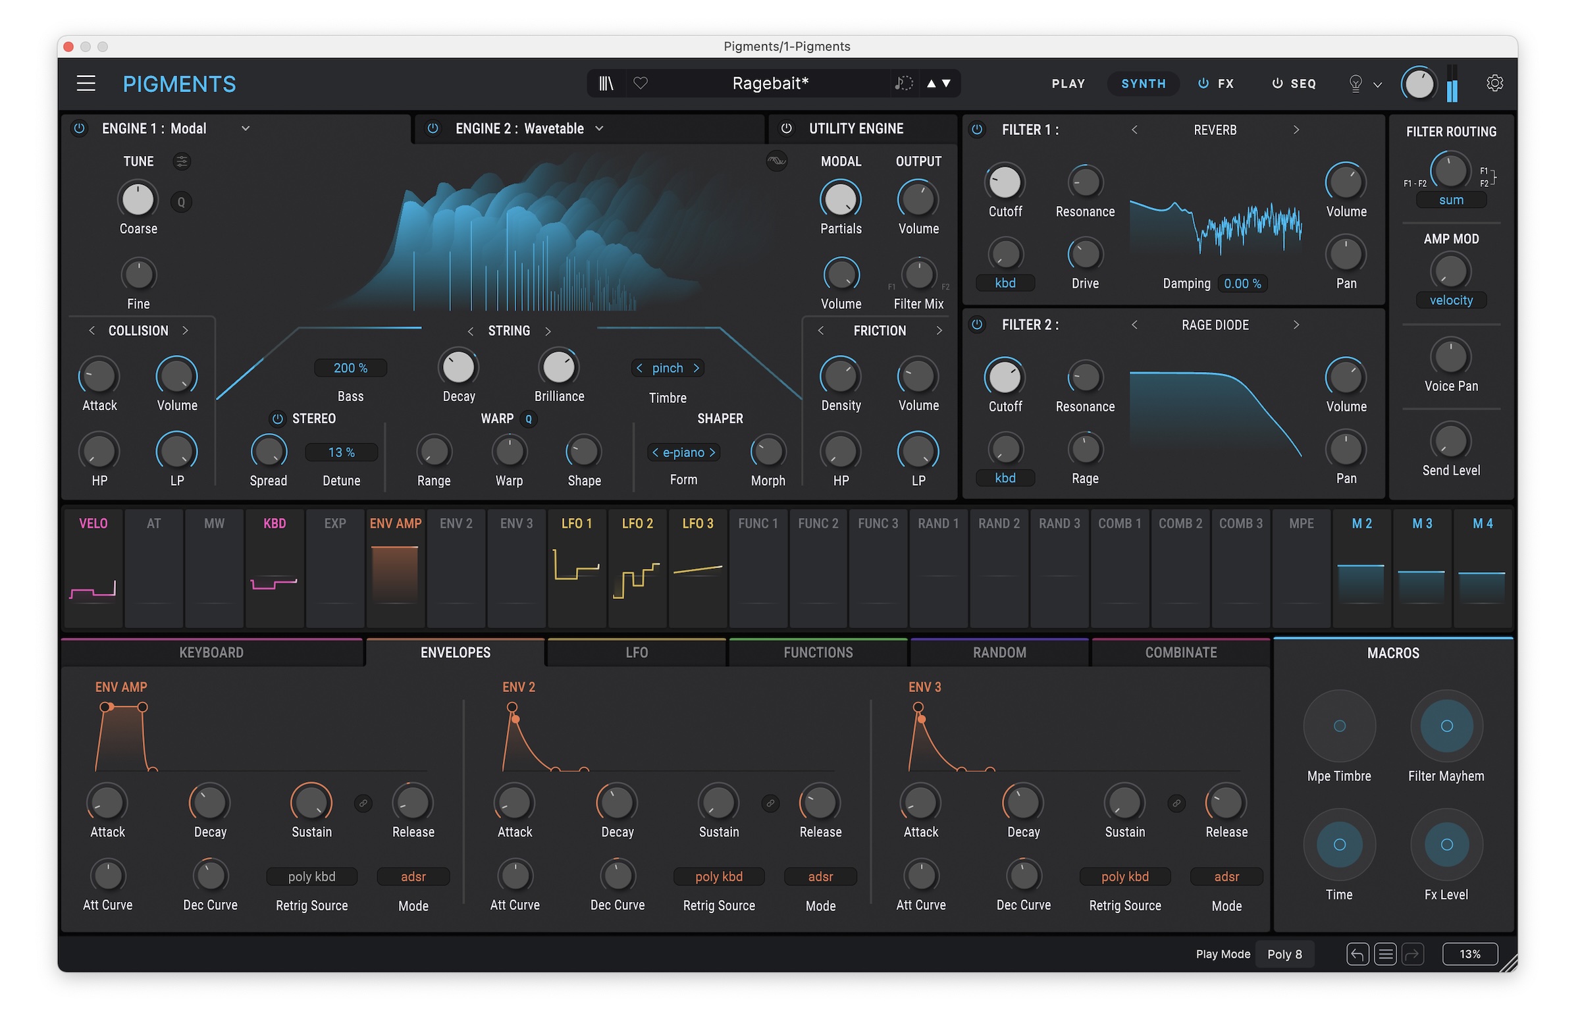The height and width of the screenshot is (1031, 1580).
Task: Click the Tune quantize Q button
Action: [x=181, y=203]
